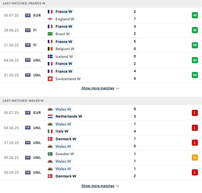Click the EUR competition icon on 06.07.25 row
This screenshot has width=202, height=193.
coord(28,15)
